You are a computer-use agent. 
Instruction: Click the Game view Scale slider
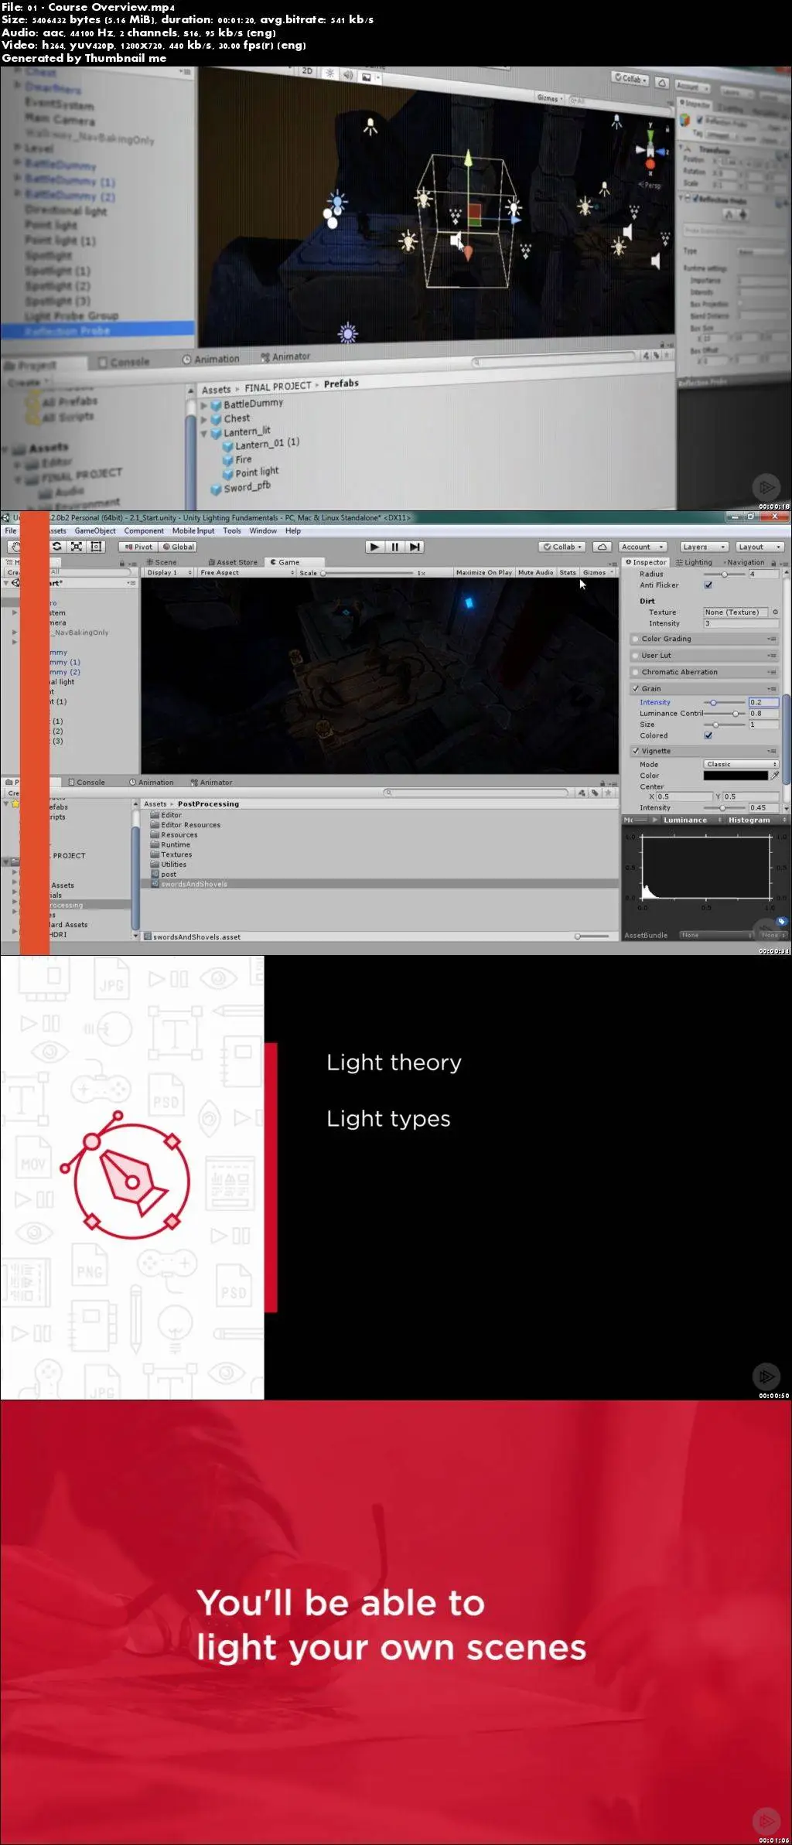[x=367, y=573]
